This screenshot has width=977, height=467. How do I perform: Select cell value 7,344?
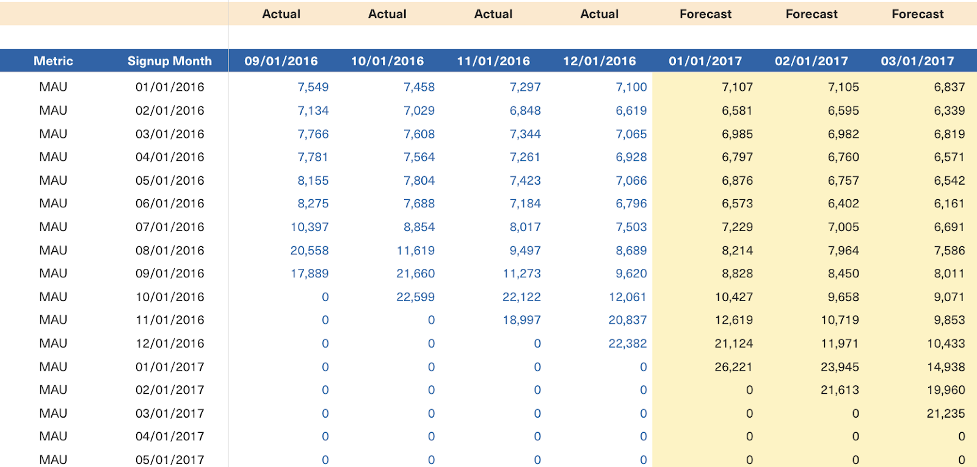(x=525, y=134)
